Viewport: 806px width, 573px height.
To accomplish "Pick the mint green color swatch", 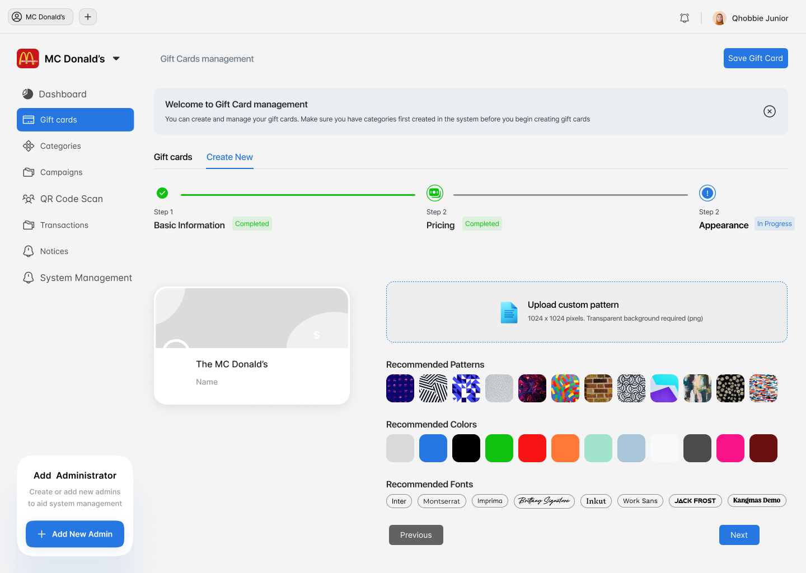I will [x=598, y=448].
